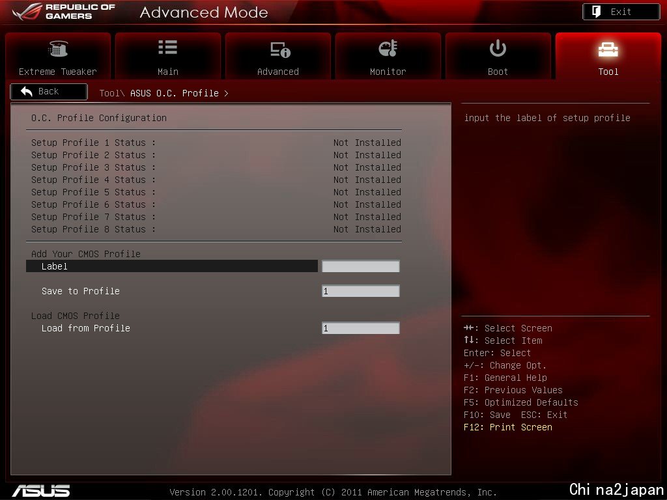Click the Label input field

pyautogui.click(x=361, y=266)
